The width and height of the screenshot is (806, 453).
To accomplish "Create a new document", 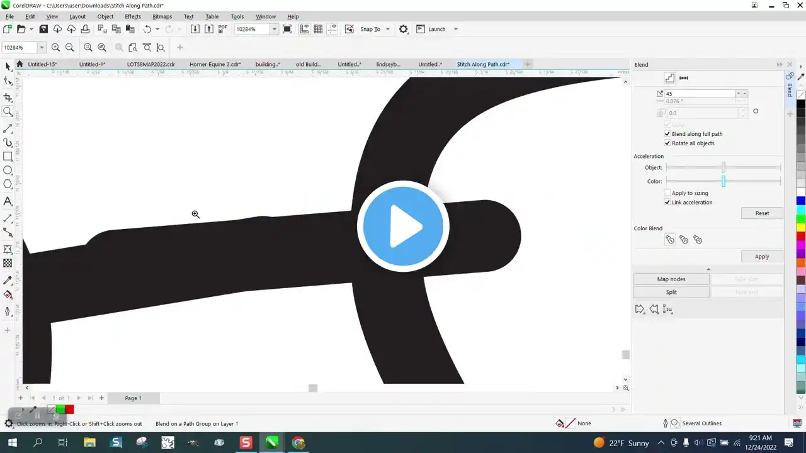I will (x=8, y=29).
